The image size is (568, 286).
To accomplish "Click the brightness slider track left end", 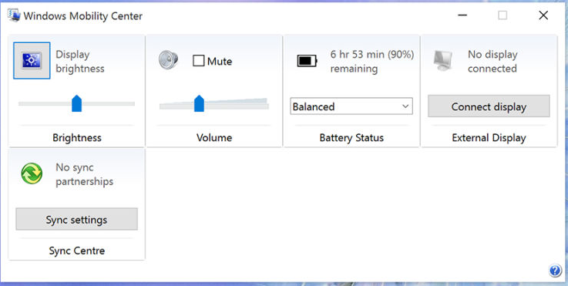I will tap(22, 103).
